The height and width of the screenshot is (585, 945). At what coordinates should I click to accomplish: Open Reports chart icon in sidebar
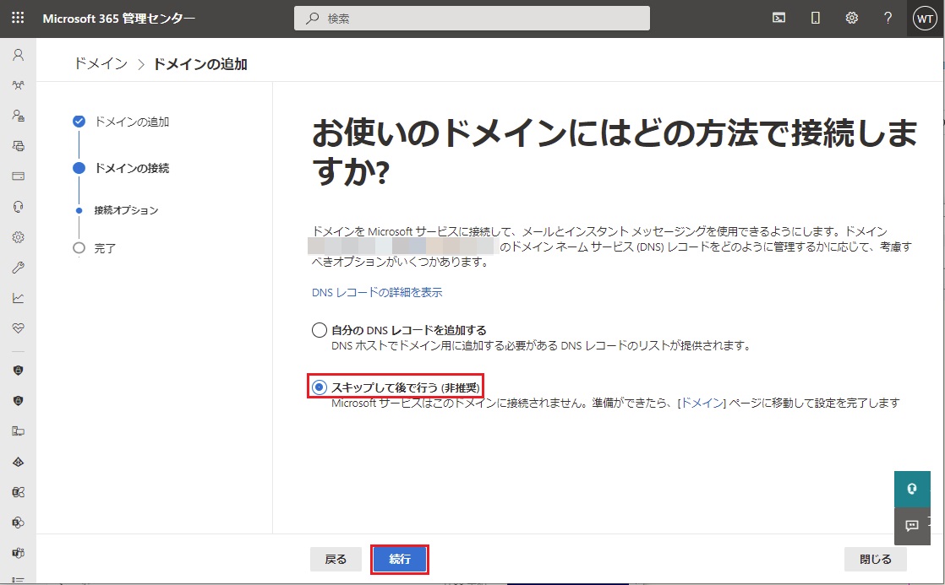pos(18,298)
